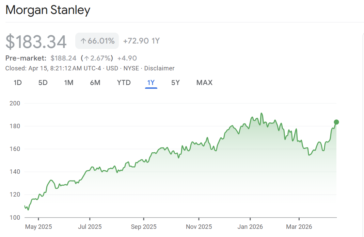Switch to the 5D range tab
364x237 pixels.
point(43,82)
